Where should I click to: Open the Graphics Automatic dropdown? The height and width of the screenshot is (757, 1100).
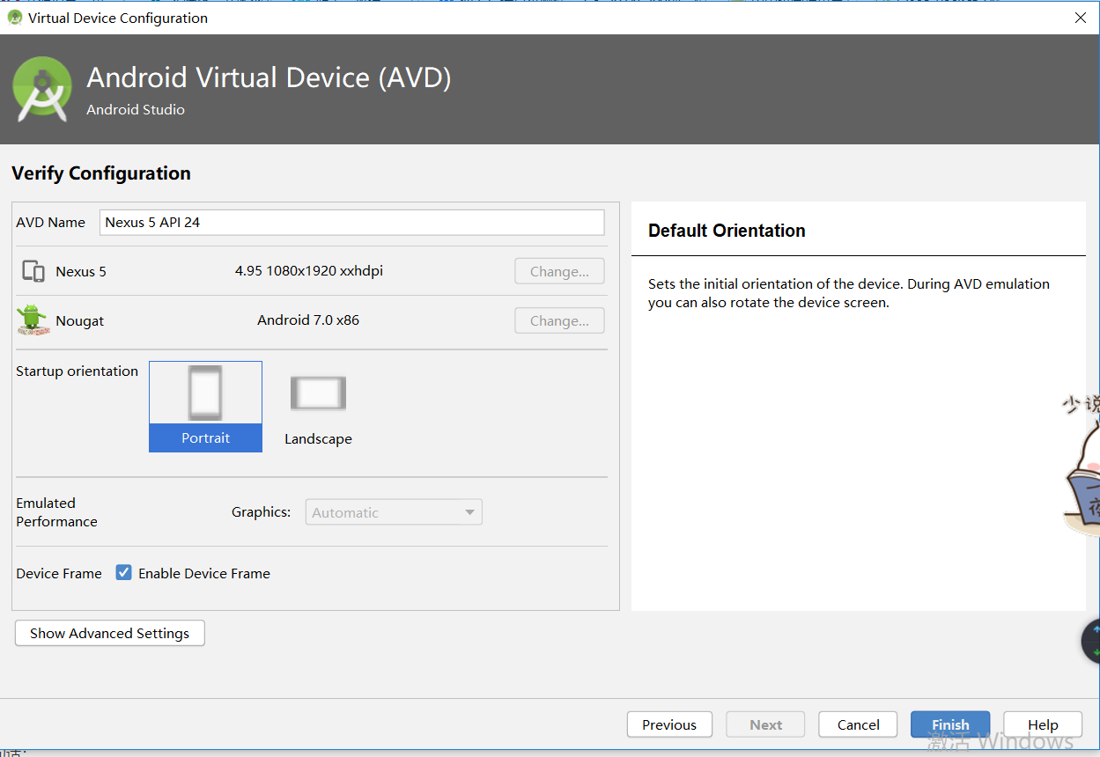pyautogui.click(x=393, y=512)
